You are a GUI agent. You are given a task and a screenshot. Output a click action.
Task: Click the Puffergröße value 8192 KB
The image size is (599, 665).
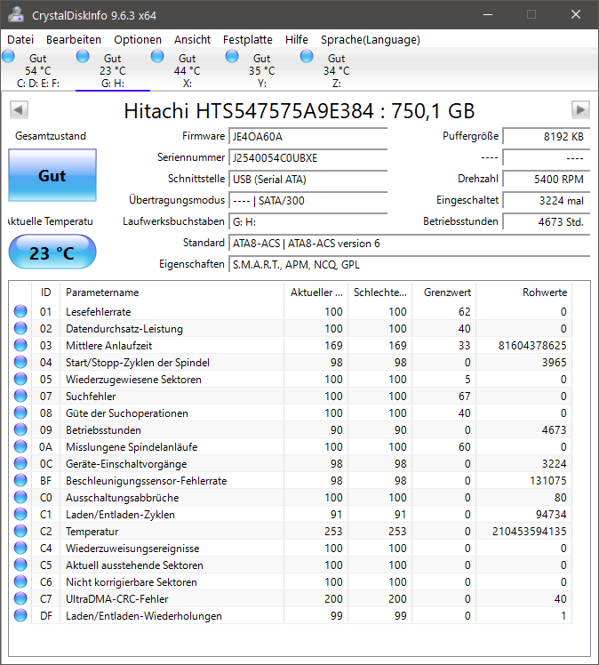547,137
